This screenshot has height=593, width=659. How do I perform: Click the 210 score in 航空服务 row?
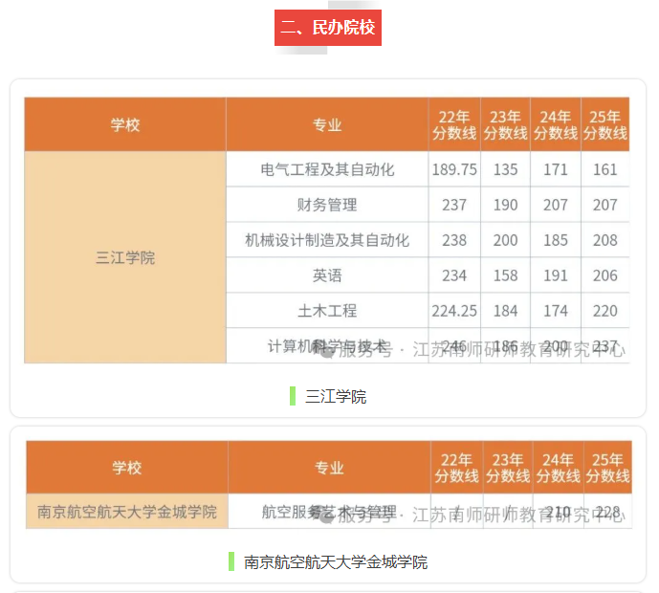point(559,512)
